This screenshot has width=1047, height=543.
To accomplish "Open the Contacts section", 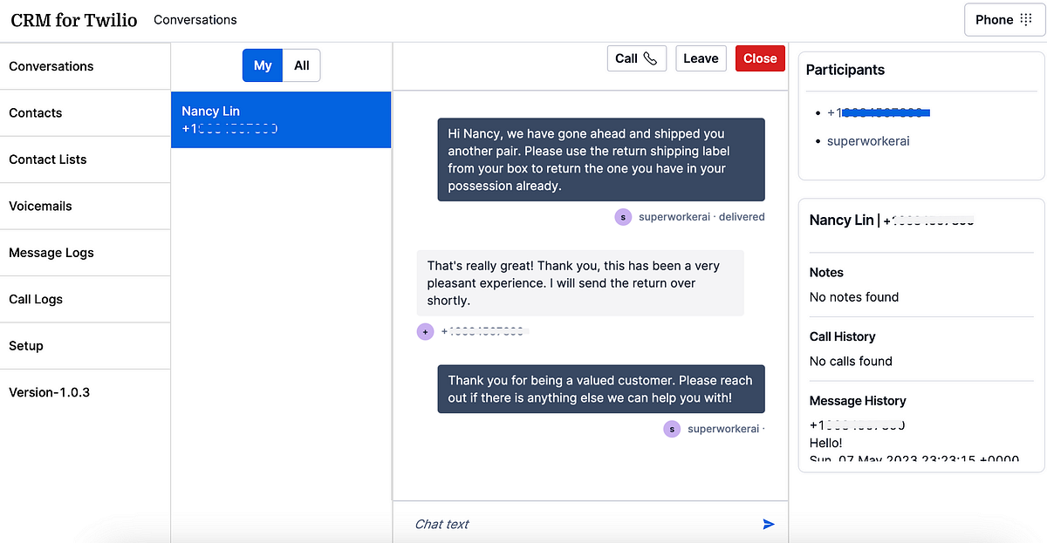I will point(35,112).
